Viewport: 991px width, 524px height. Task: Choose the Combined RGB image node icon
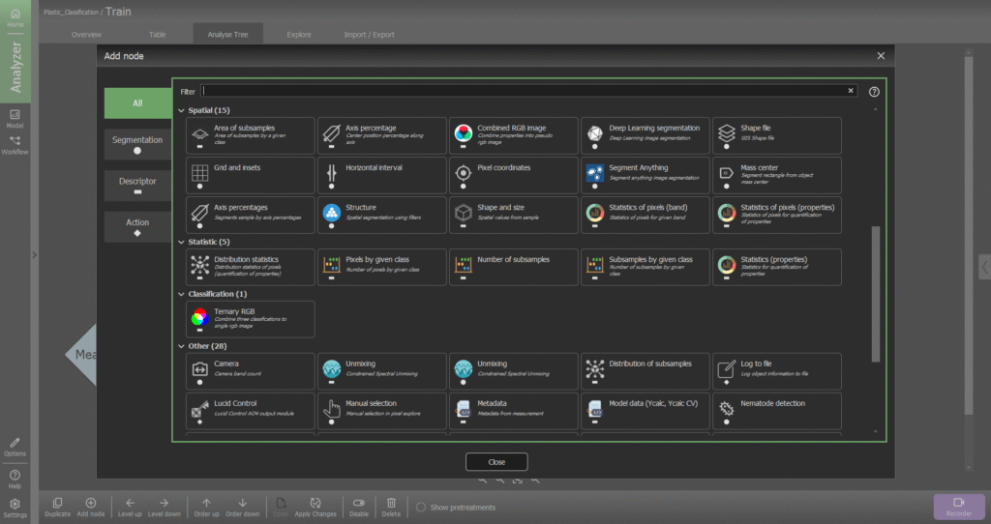[x=464, y=132]
